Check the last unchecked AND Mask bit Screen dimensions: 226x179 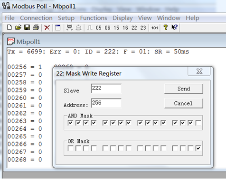[198, 123]
